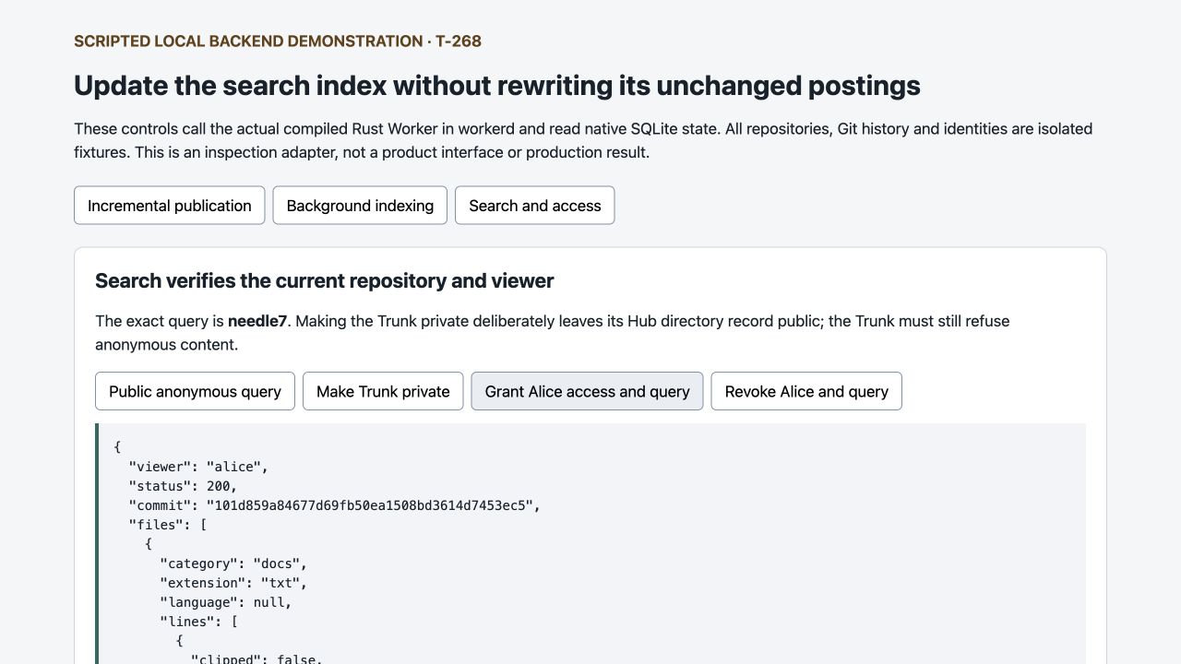Click the heading "Search verifies the current repository and viewer"
The width and height of the screenshot is (1181, 664).
[x=325, y=280]
